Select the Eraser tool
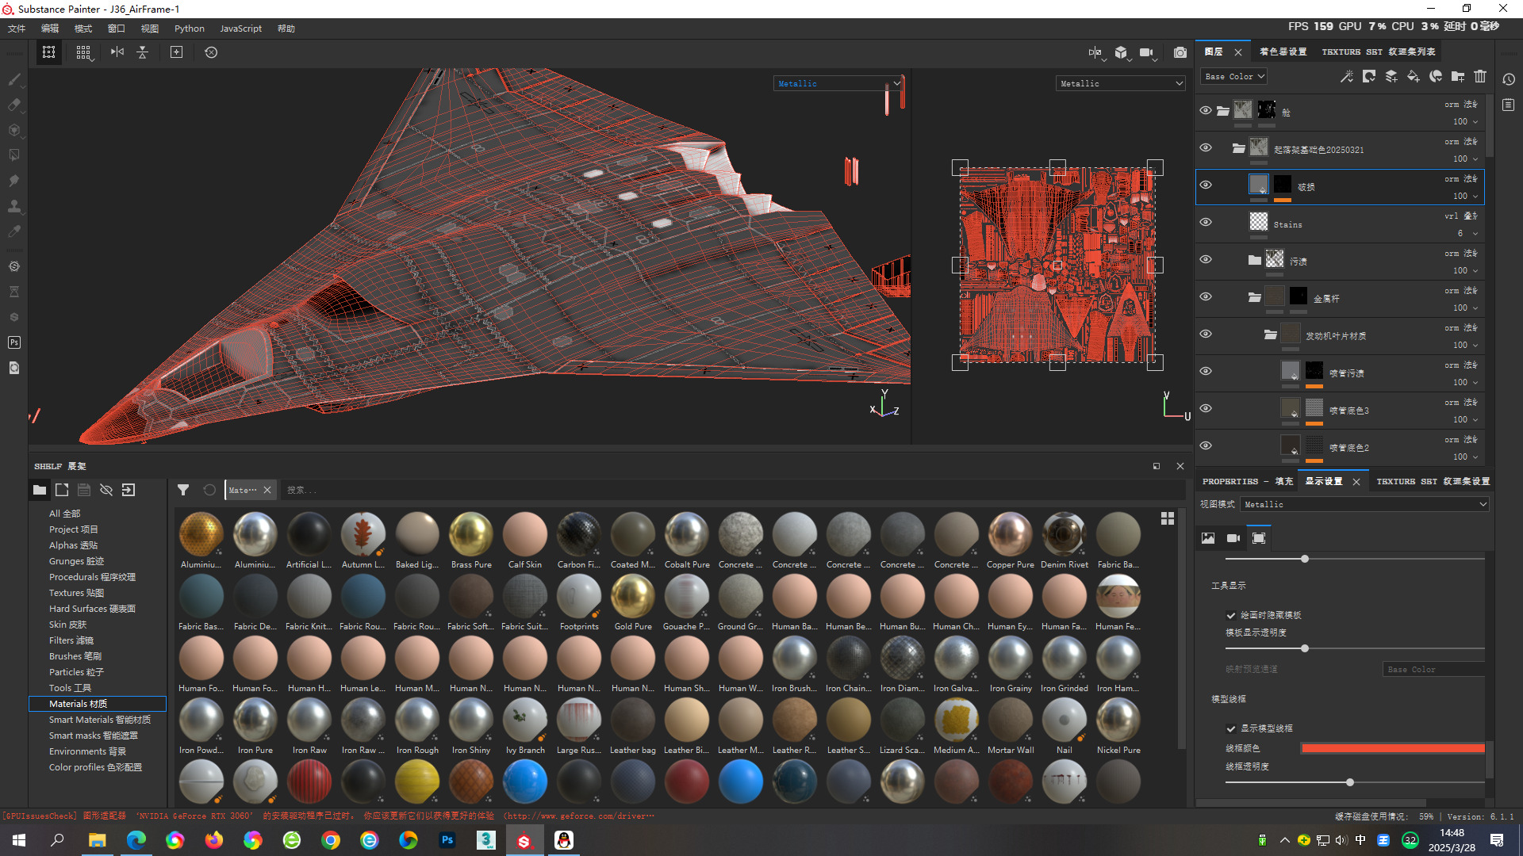Screen dimensions: 1523x856 14,105
